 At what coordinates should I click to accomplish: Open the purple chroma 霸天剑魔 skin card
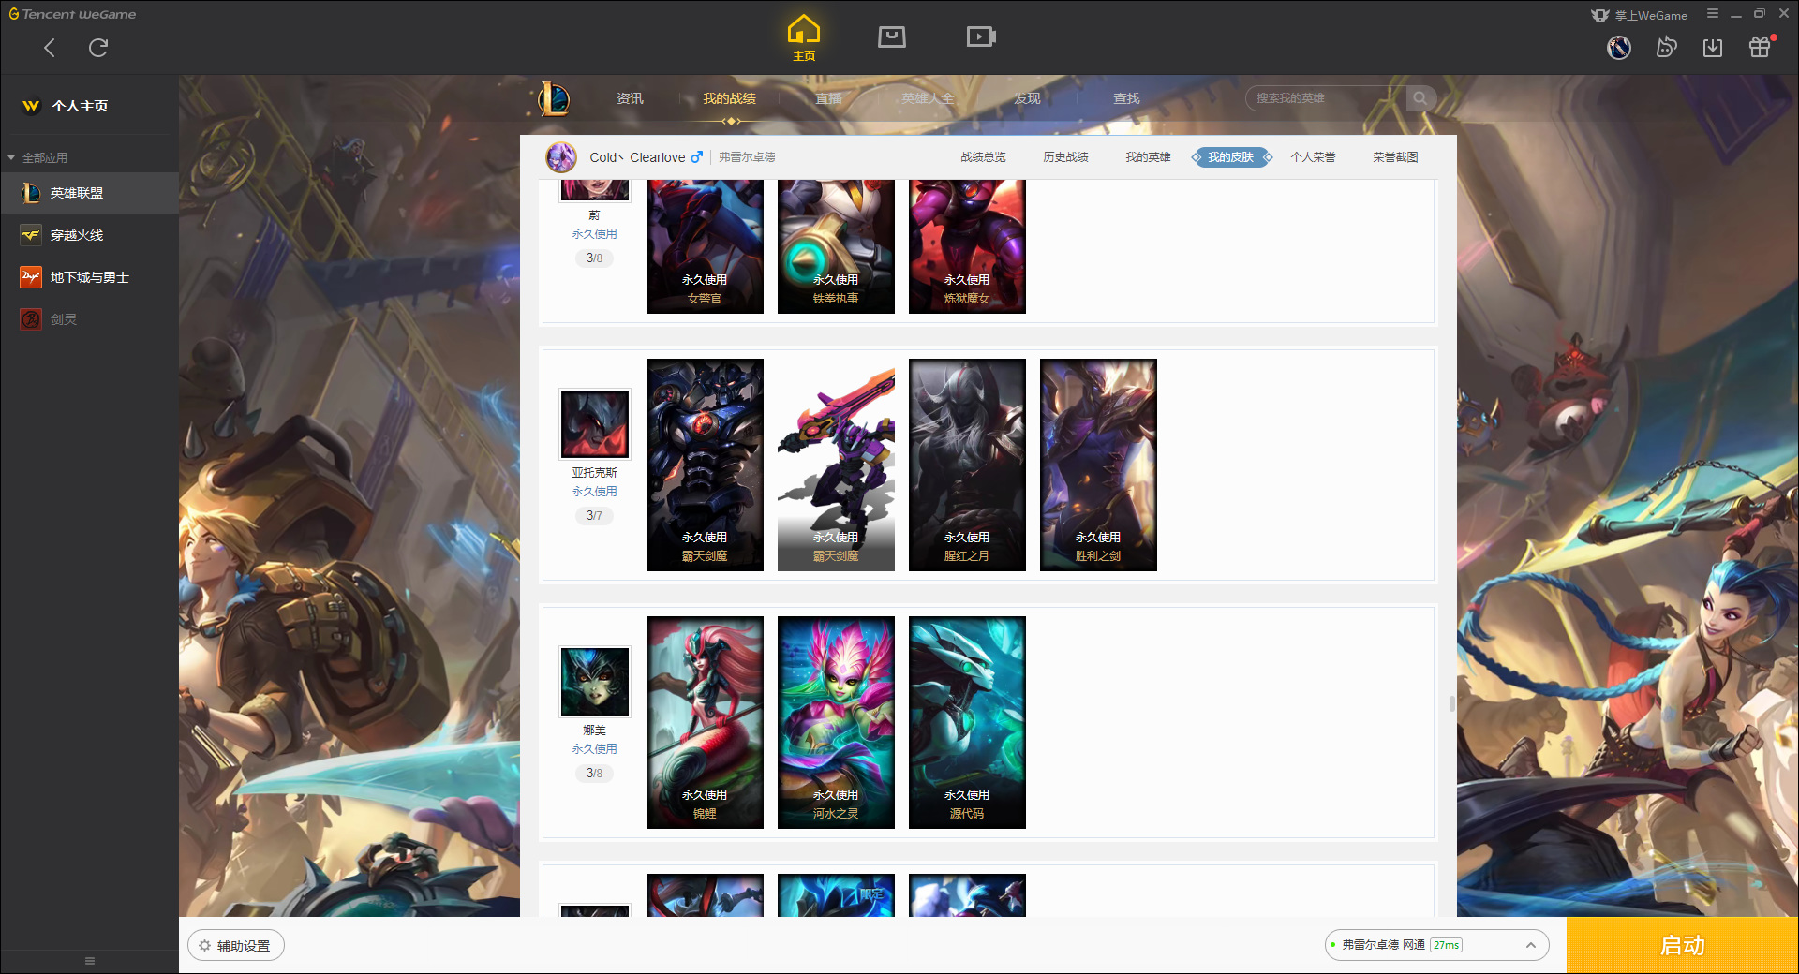(x=836, y=465)
